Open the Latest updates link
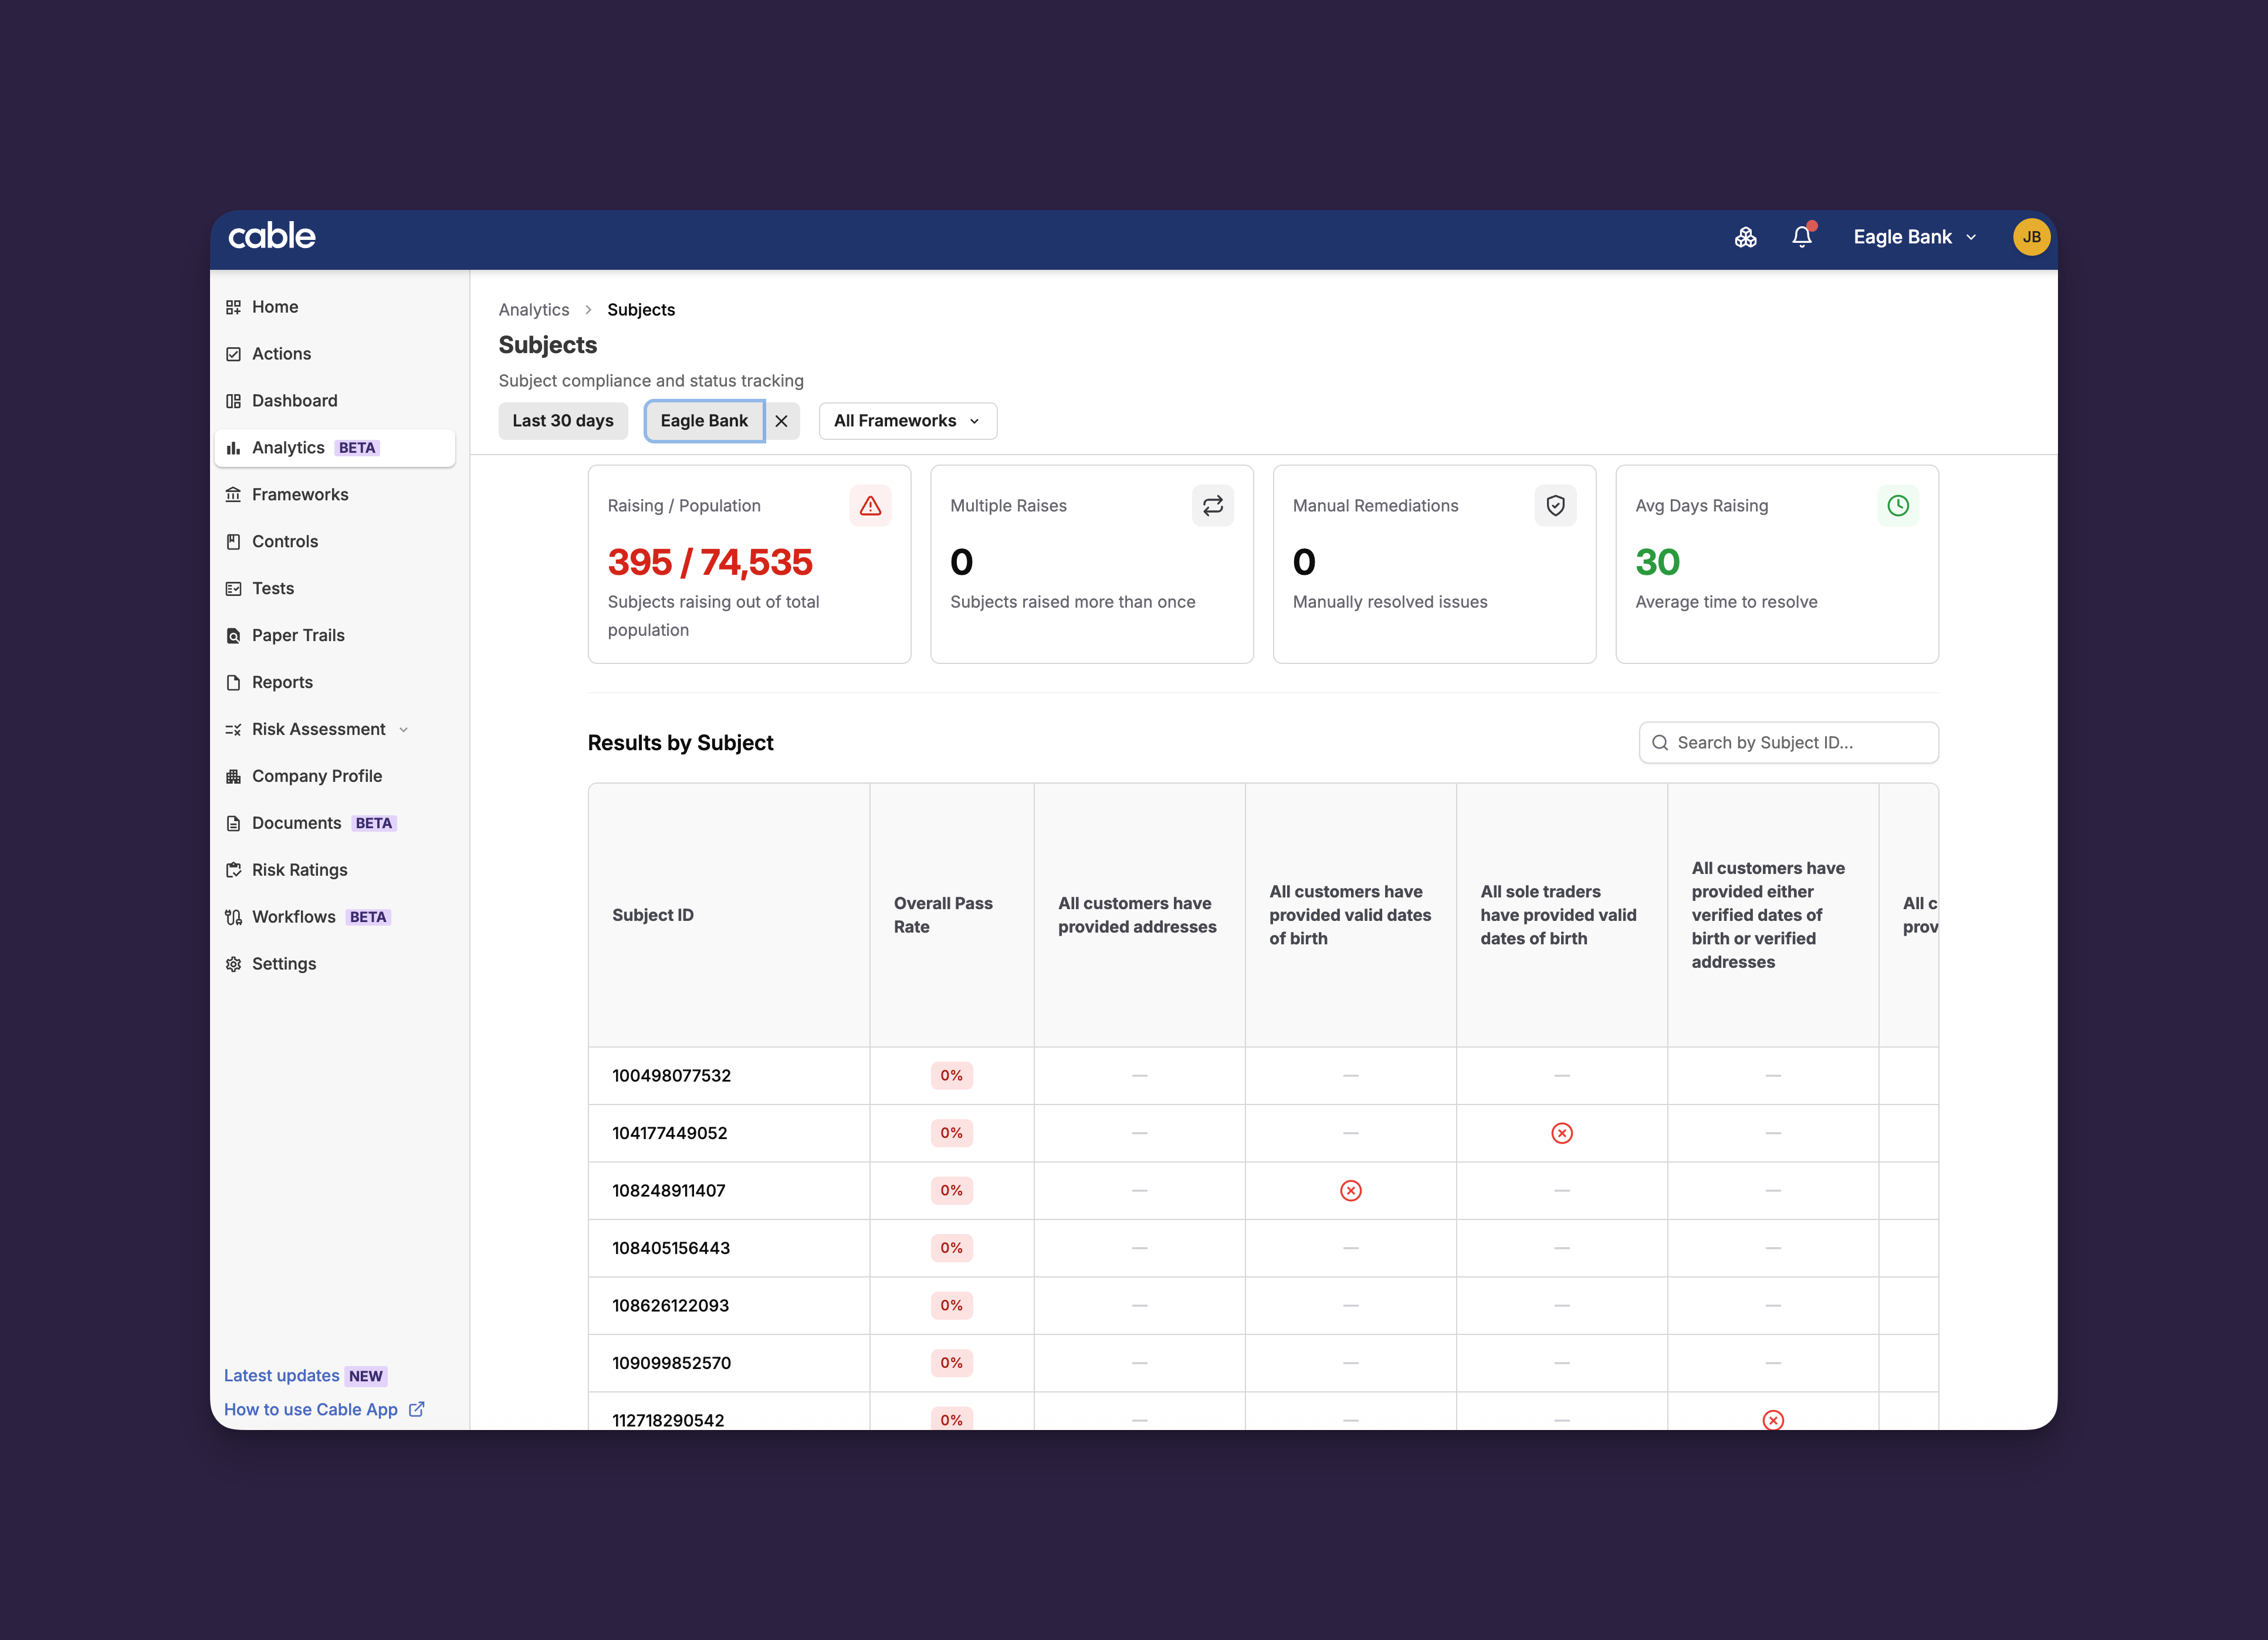Image resolution: width=2268 pixels, height=1640 pixels. [281, 1376]
